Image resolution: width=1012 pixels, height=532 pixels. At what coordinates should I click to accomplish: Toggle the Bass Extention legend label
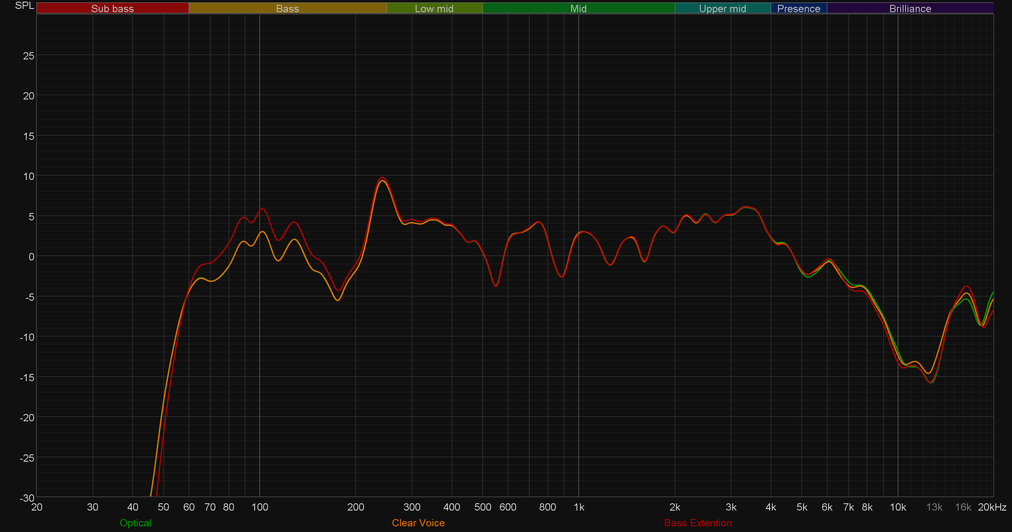click(x=698, y=523)
